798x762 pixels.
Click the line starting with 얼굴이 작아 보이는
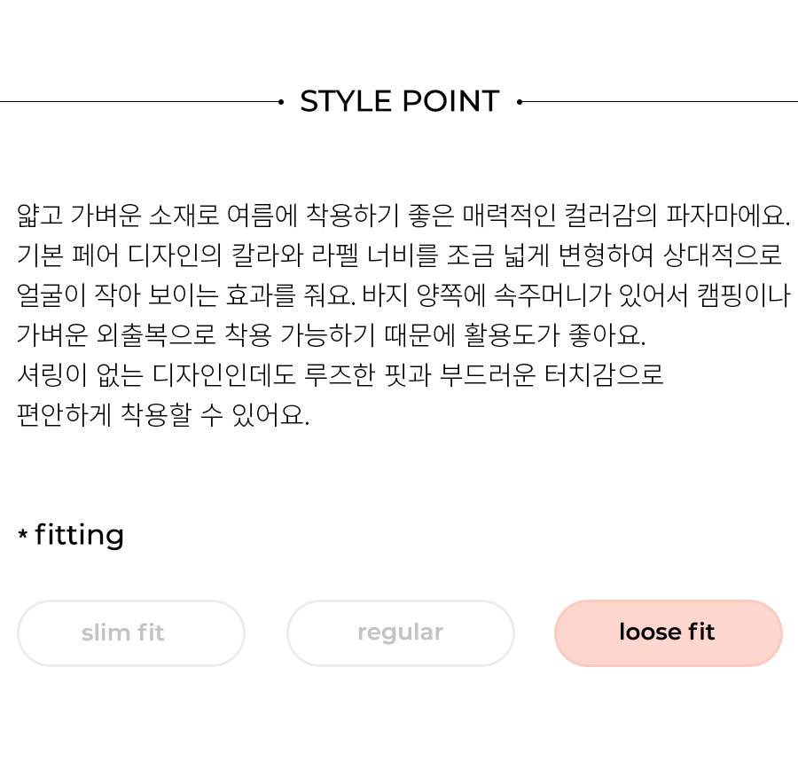pos(403,295)
